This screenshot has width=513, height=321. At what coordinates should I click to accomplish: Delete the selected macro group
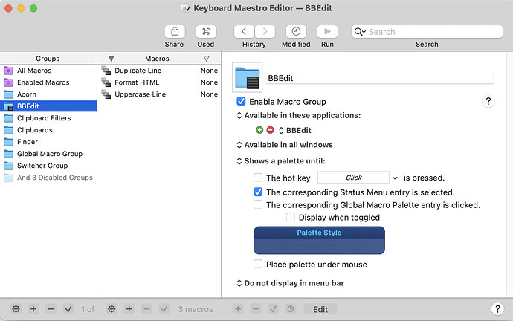pos(51,309)
